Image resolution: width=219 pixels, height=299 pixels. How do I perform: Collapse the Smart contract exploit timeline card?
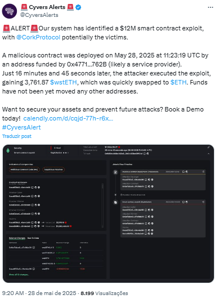point(203,202)
